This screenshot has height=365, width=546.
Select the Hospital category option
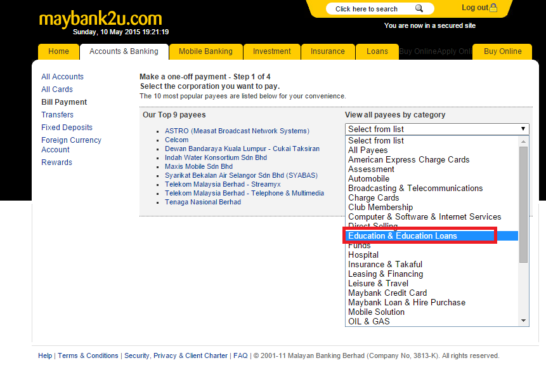click(x=363, y=255)
